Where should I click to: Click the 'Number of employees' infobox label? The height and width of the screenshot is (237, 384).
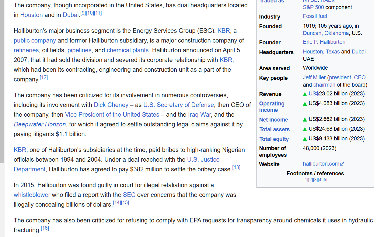tap(273, 152)
